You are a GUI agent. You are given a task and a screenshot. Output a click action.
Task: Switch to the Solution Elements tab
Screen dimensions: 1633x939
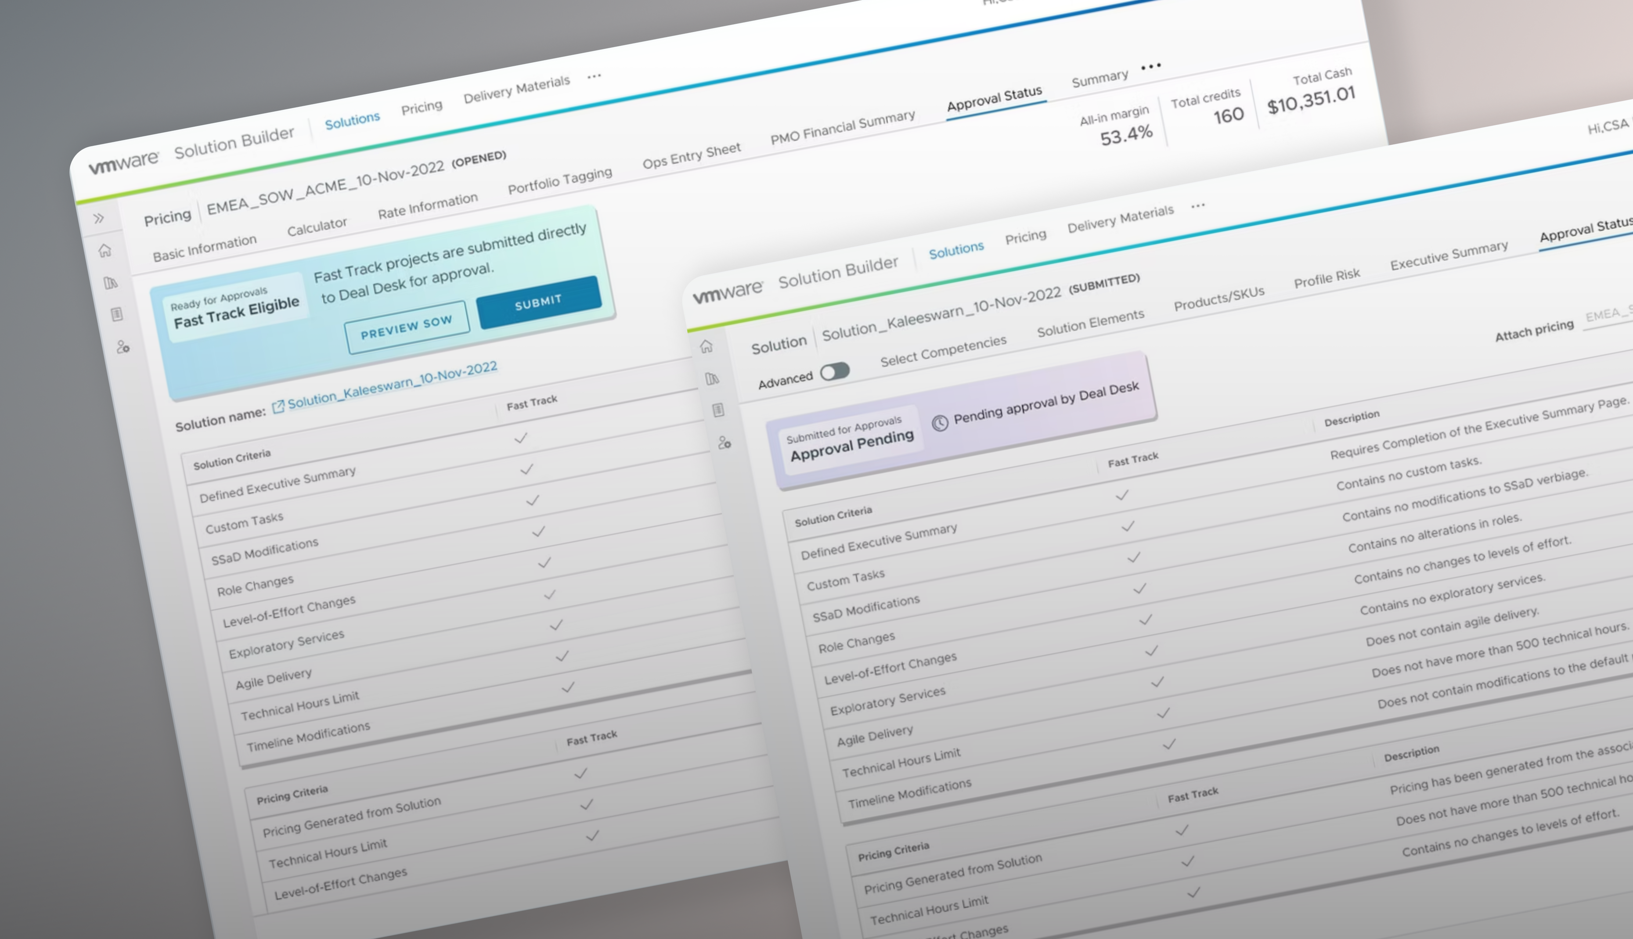1090,323
